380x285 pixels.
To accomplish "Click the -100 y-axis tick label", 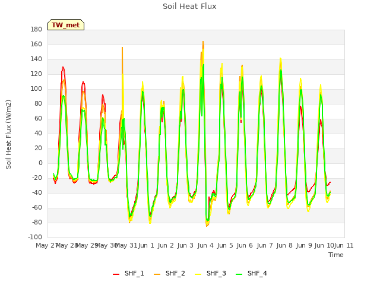I will tap(35, 237).
